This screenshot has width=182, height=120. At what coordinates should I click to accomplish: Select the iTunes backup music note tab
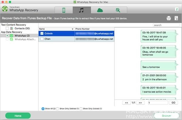tap(82, 10)
